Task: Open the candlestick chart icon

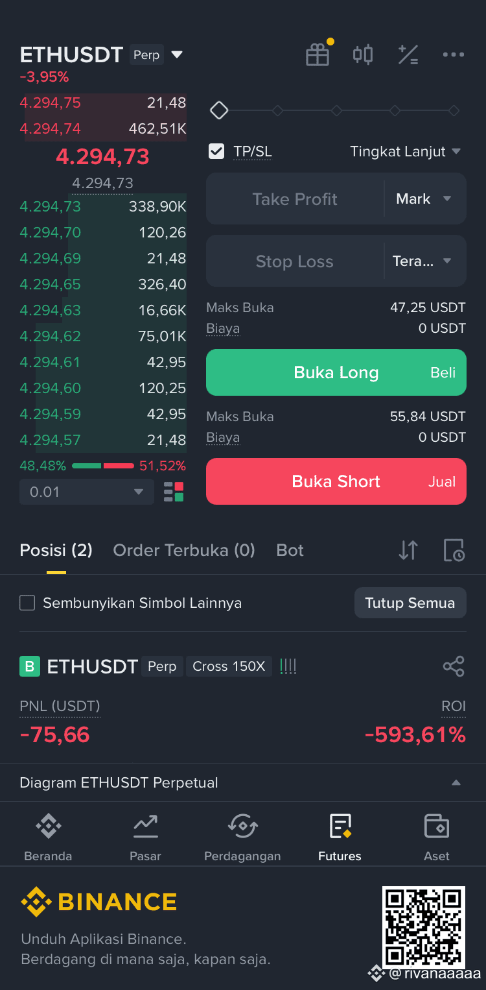Action: click(x=363, y=54)
